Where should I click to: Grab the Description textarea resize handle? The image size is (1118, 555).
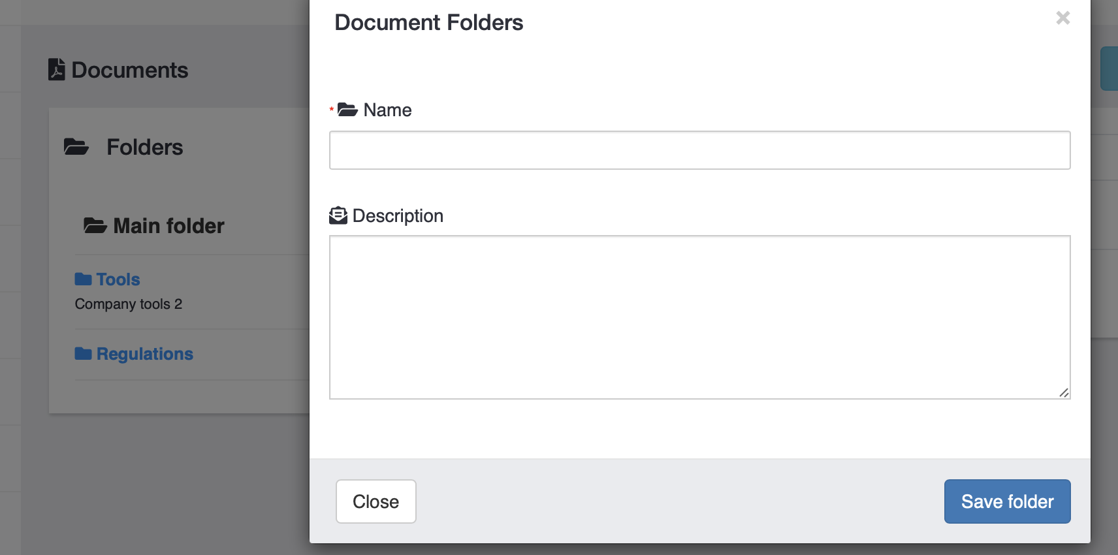[1064, 392]
